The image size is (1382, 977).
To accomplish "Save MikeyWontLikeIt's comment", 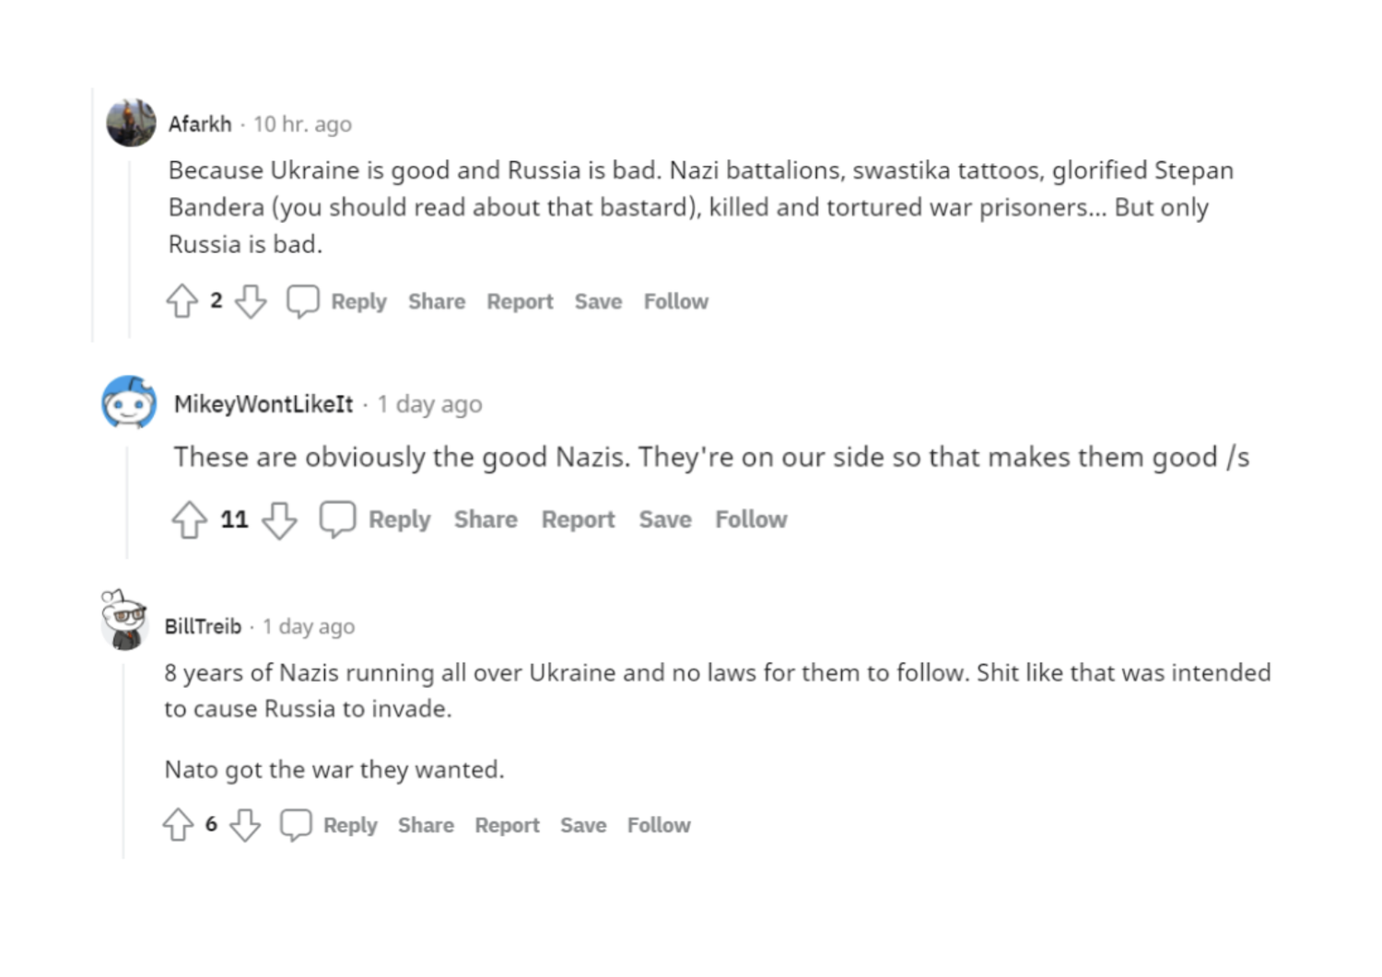I will (665, 519).
